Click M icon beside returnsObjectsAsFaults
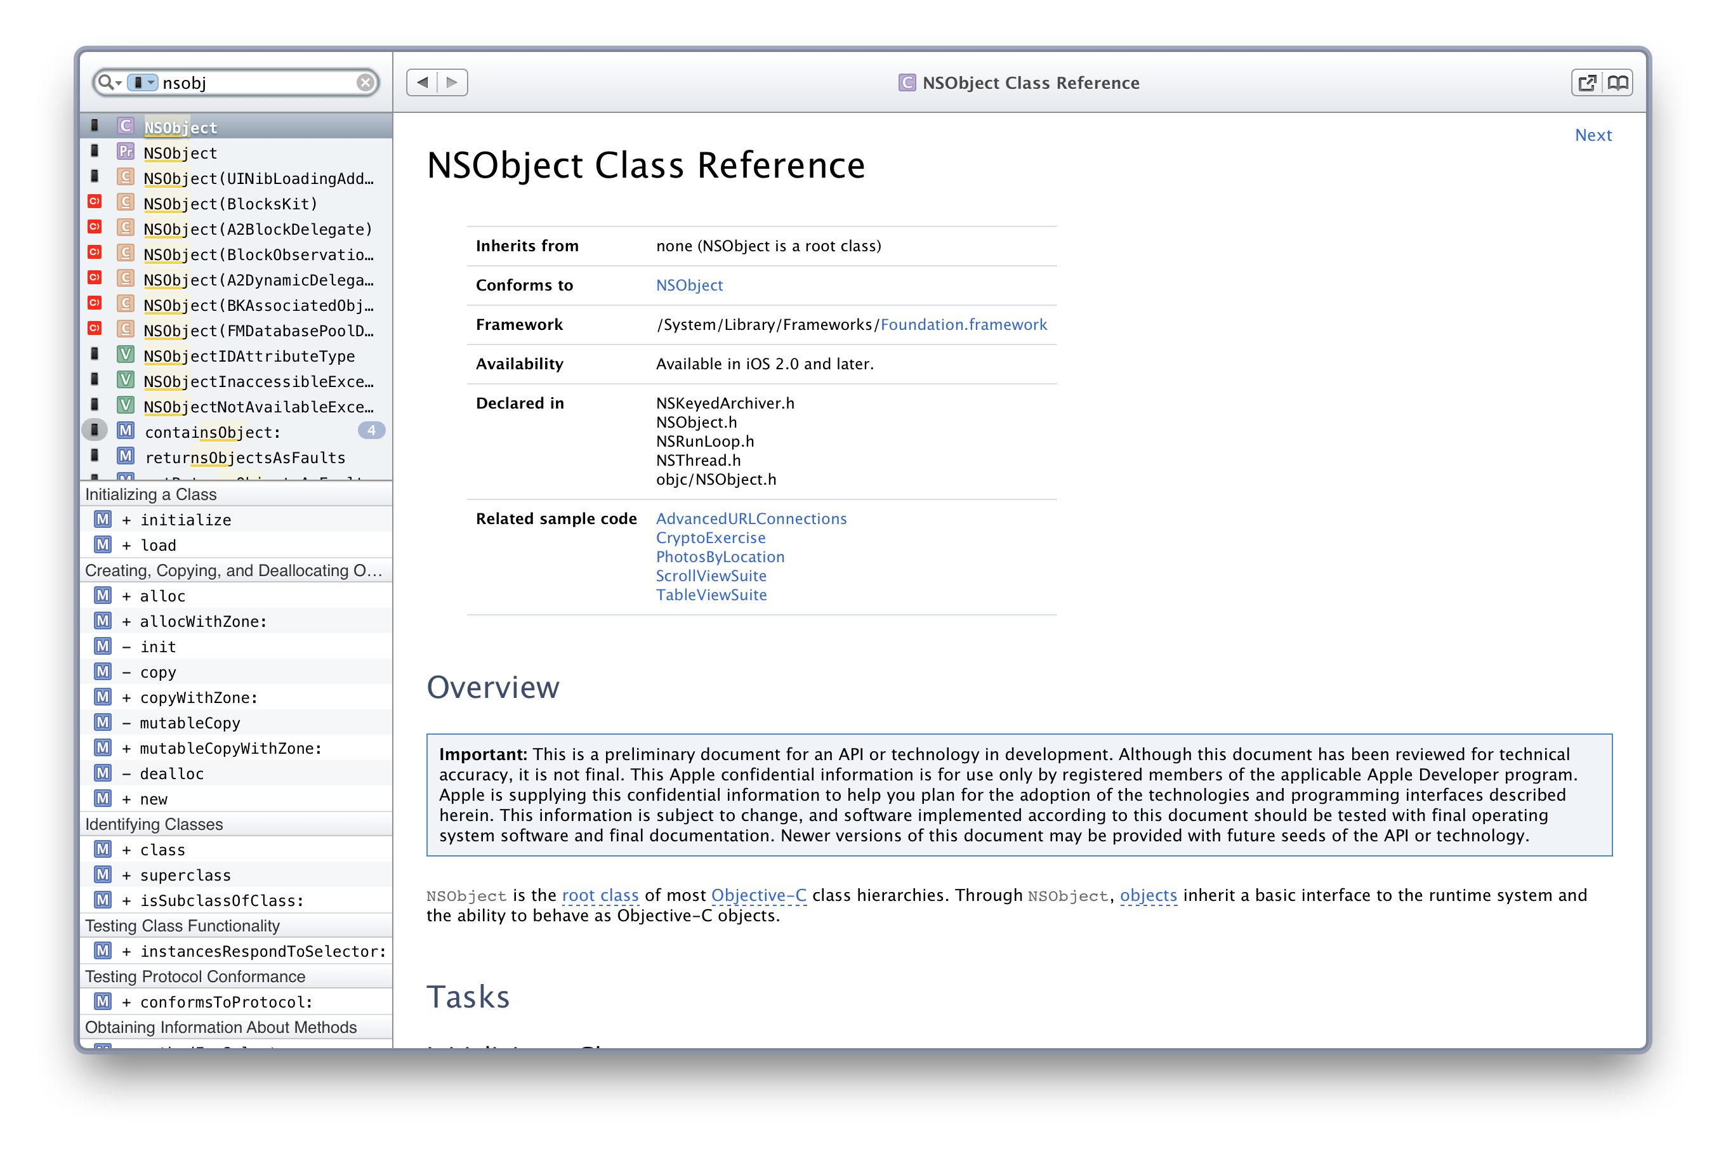This screenshot has height=1156, width=1726. [x=126, y=456]
